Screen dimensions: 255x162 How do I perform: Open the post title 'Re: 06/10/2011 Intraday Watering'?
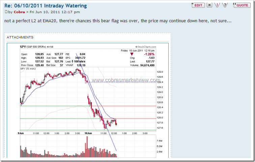(x=46, y=6)
